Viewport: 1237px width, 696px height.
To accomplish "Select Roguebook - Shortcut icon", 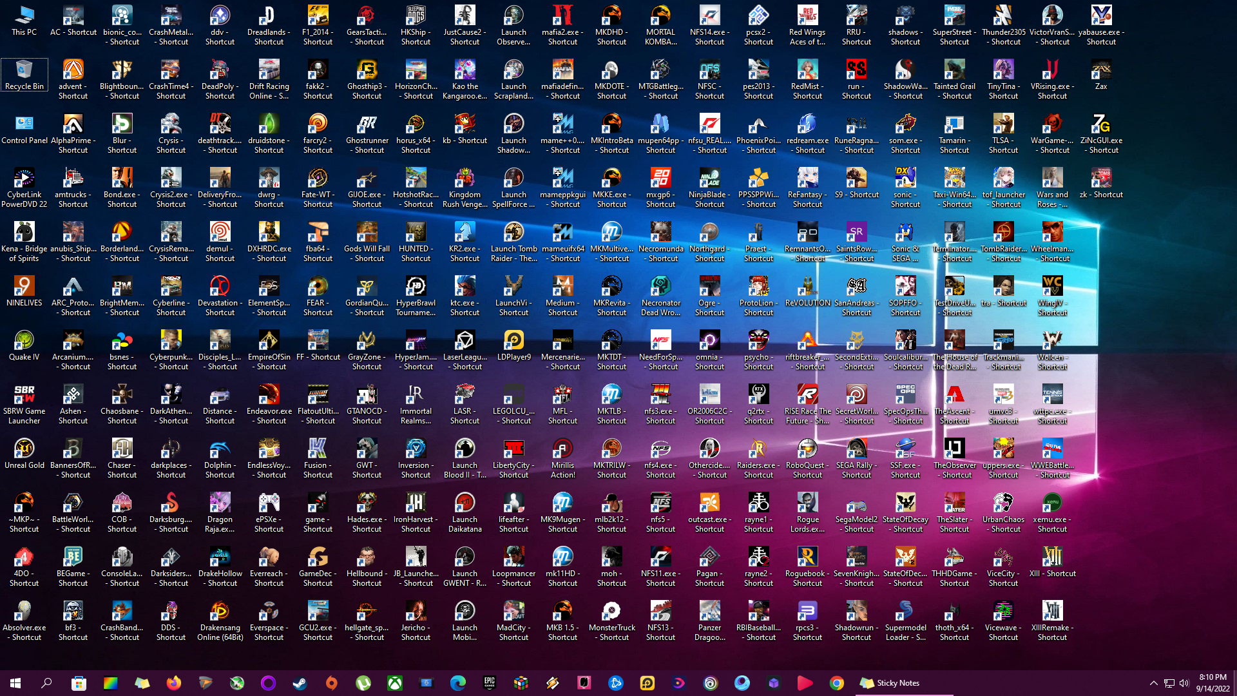I will [x=808, y=566].
